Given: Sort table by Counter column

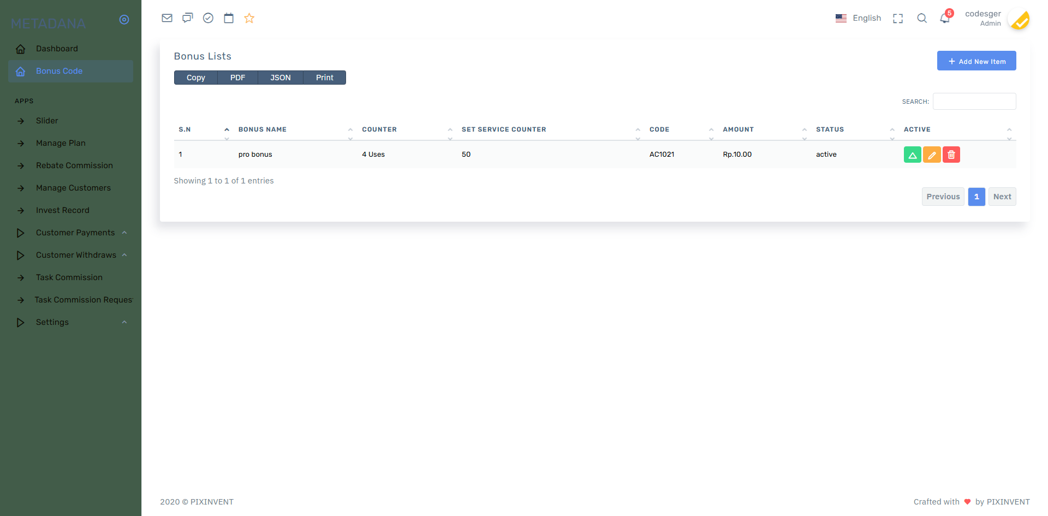Looking at the screenshot, I should click(407, 129).
